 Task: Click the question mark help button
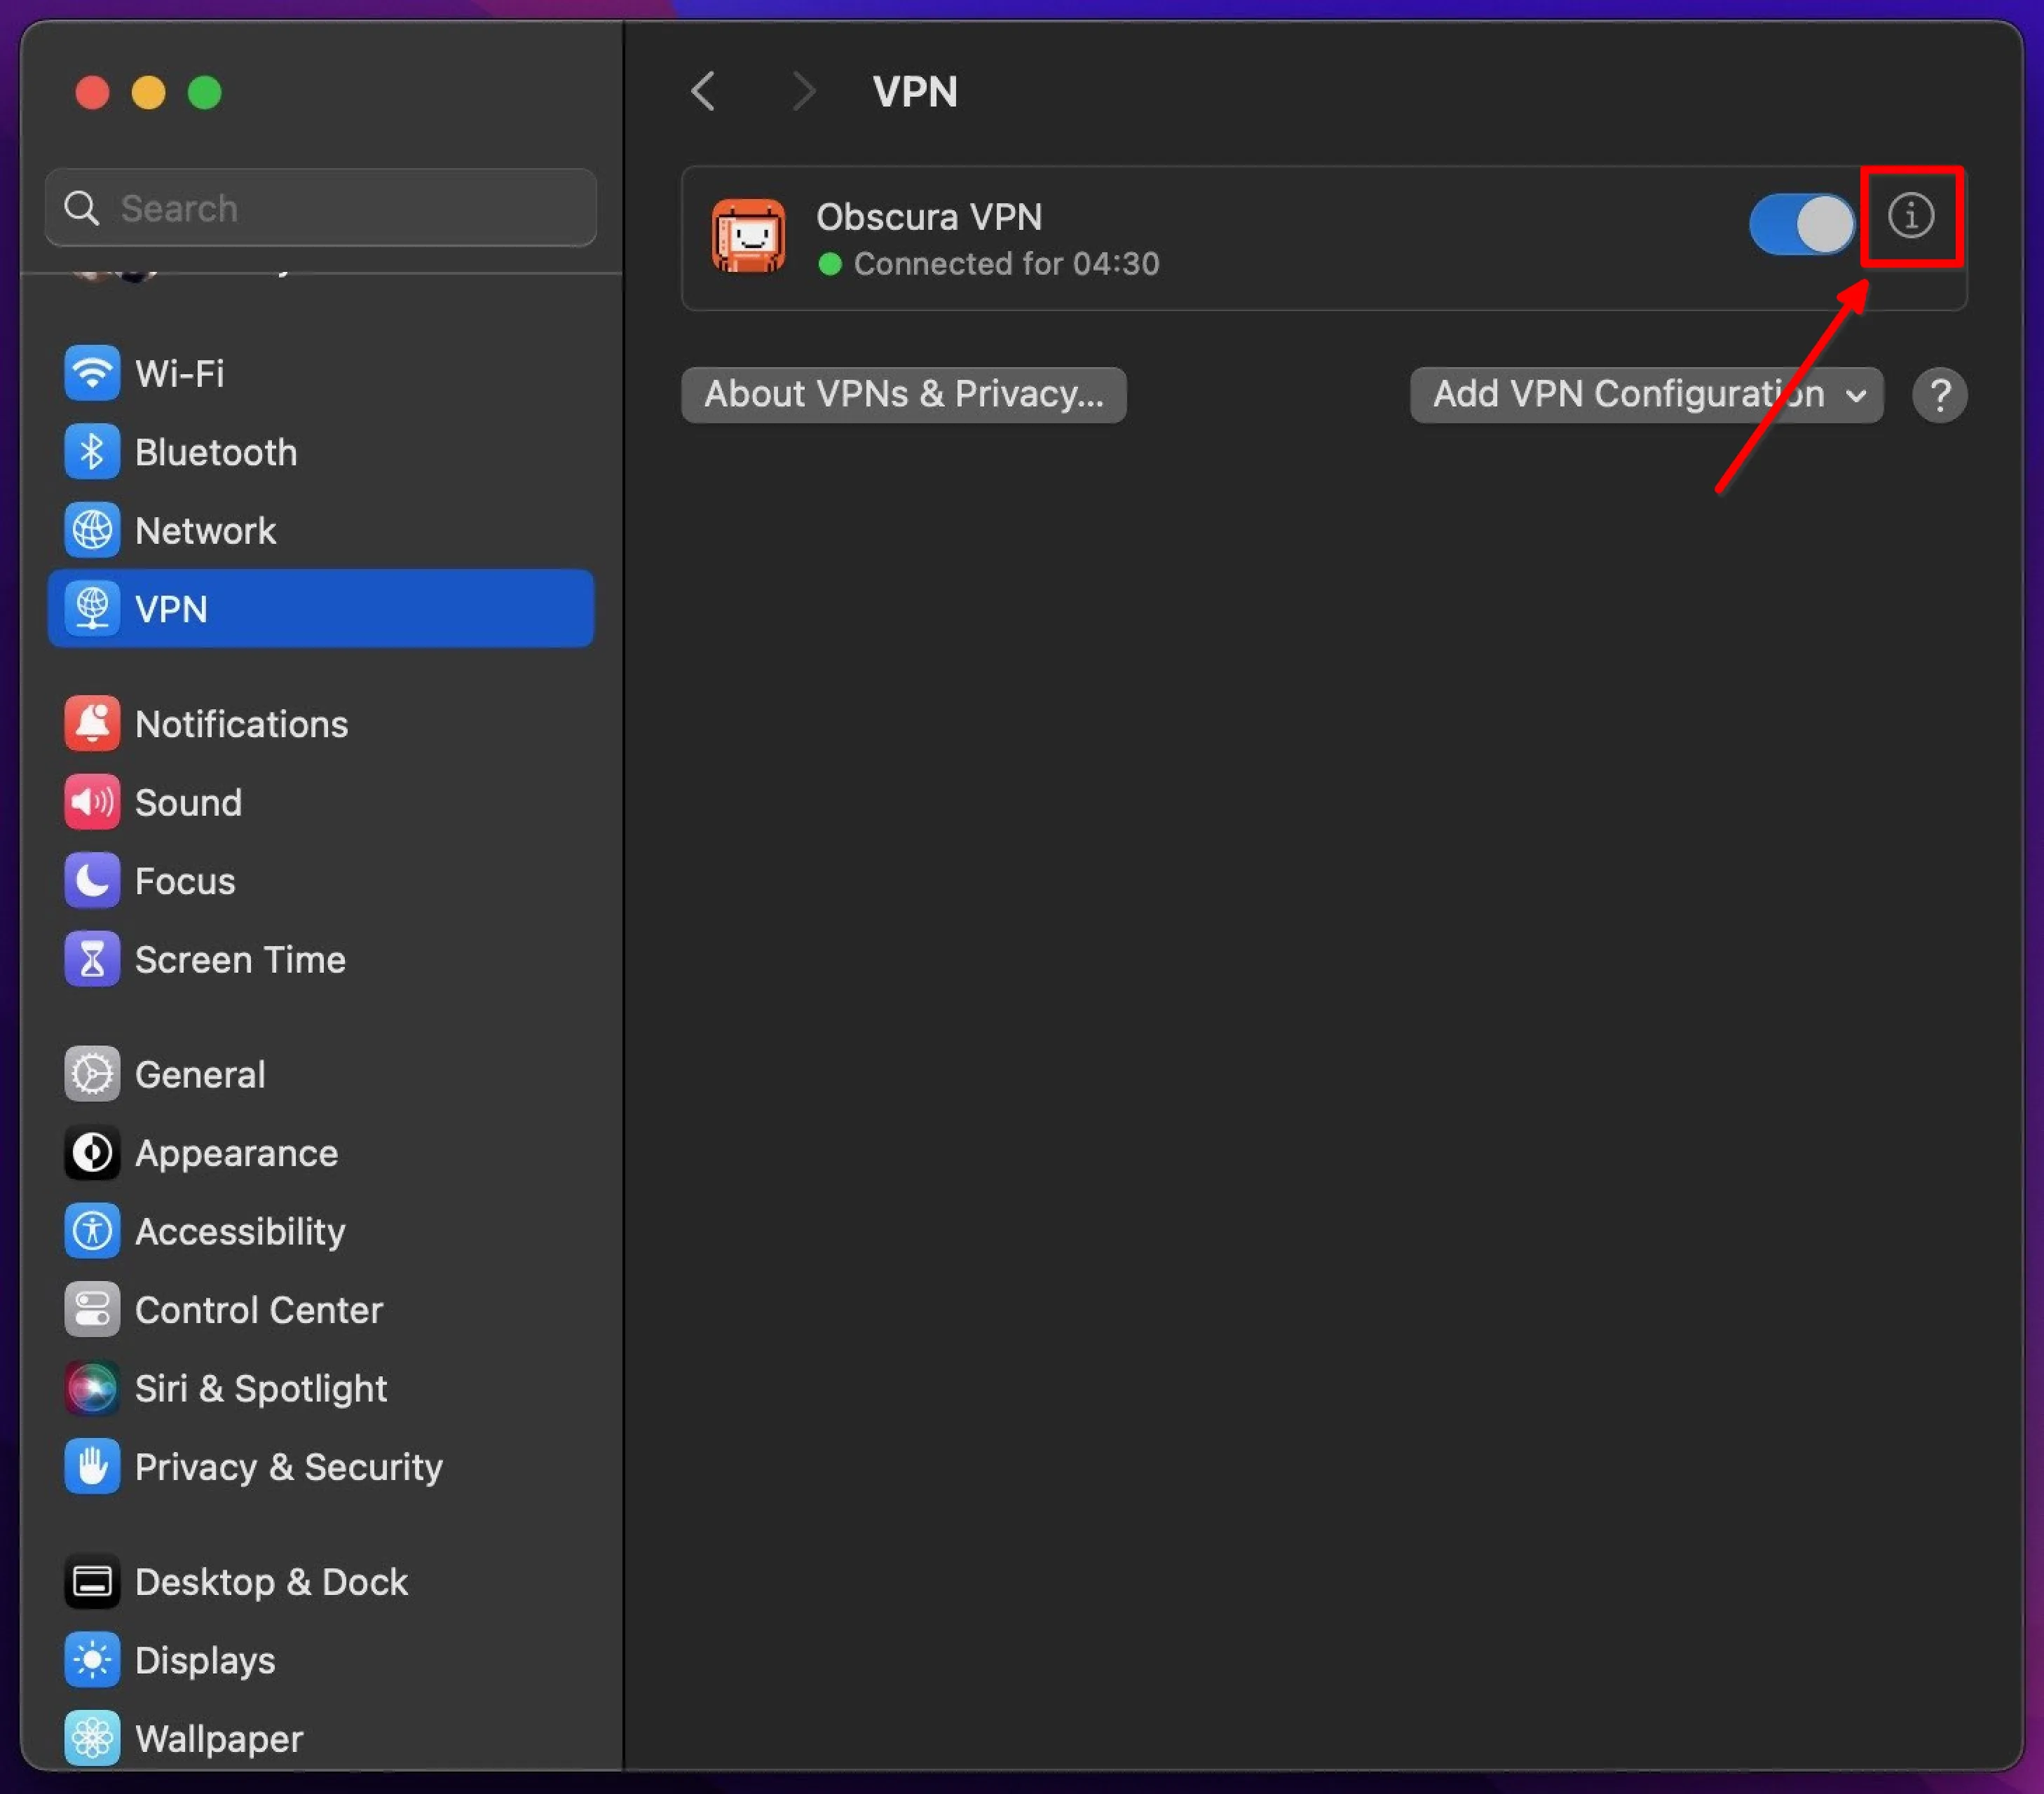coord(1939,394)
